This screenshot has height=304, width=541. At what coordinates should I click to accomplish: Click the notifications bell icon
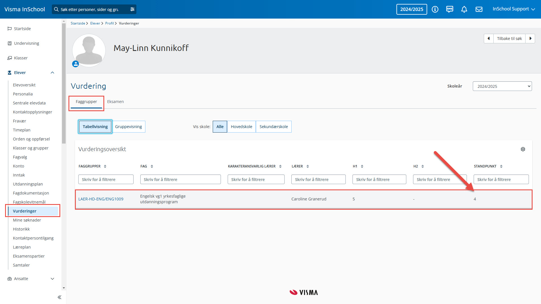[464, 9]
